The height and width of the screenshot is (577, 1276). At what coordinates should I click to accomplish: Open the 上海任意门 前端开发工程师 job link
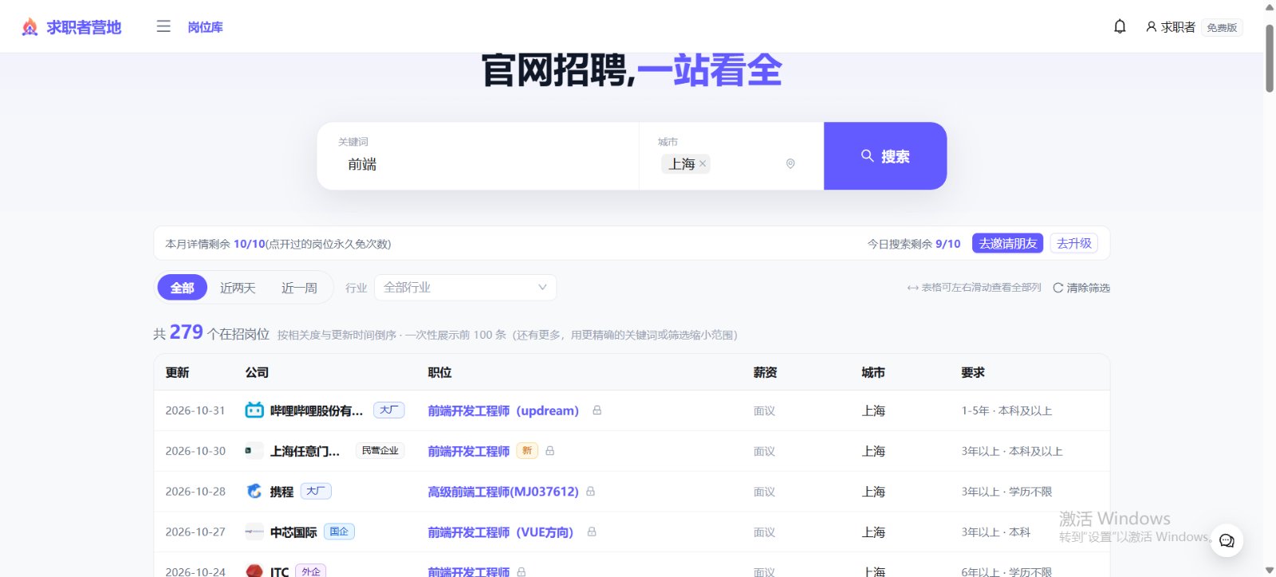click(x=469, y=451)
